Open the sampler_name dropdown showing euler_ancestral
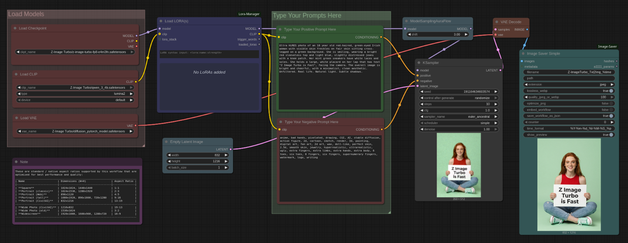628x243 pixels. tap(459, 117)
